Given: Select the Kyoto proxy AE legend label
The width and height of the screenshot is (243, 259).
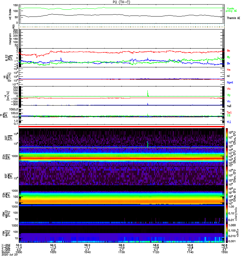Looking at the screenshot, I should 231,10.
